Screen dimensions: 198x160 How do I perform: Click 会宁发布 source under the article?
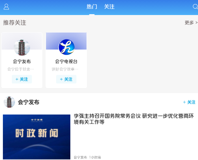pos(81,157)
